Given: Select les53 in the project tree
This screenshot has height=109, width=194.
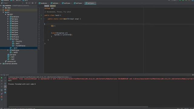Looking at the screenshot, I should tap(15, 52).
